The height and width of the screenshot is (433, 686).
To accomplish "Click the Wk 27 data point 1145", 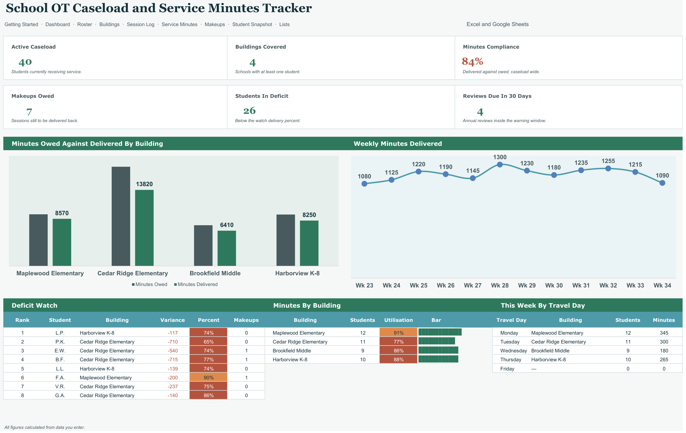I will point(473,178).
